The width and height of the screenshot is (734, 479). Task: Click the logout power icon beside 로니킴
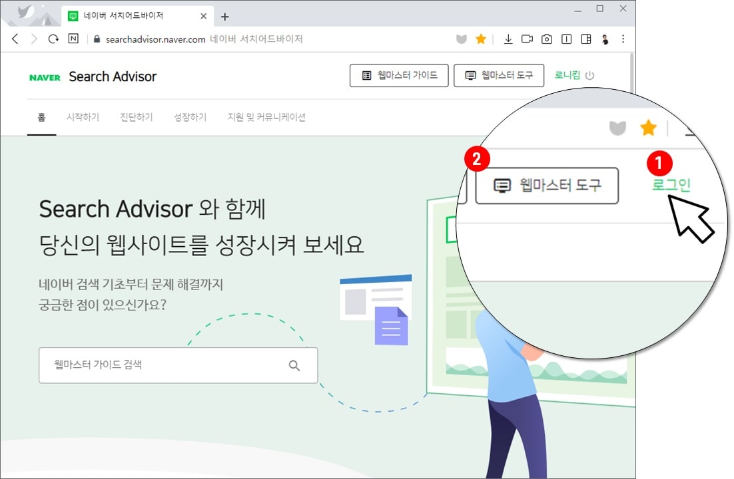590,75
